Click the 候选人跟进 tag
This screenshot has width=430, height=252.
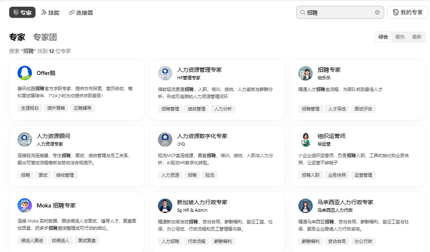click(32, 241)
